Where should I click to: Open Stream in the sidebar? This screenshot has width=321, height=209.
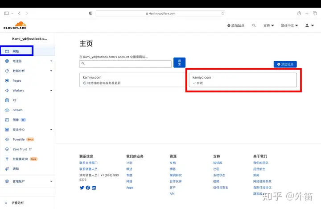[17, 110]
